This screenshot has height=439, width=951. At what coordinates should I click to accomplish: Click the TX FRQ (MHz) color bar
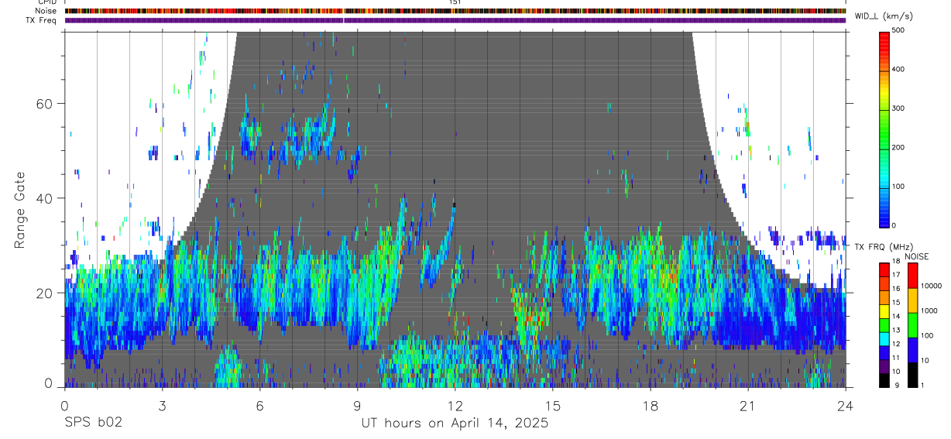pyautogui.click(x=884, y=324)
